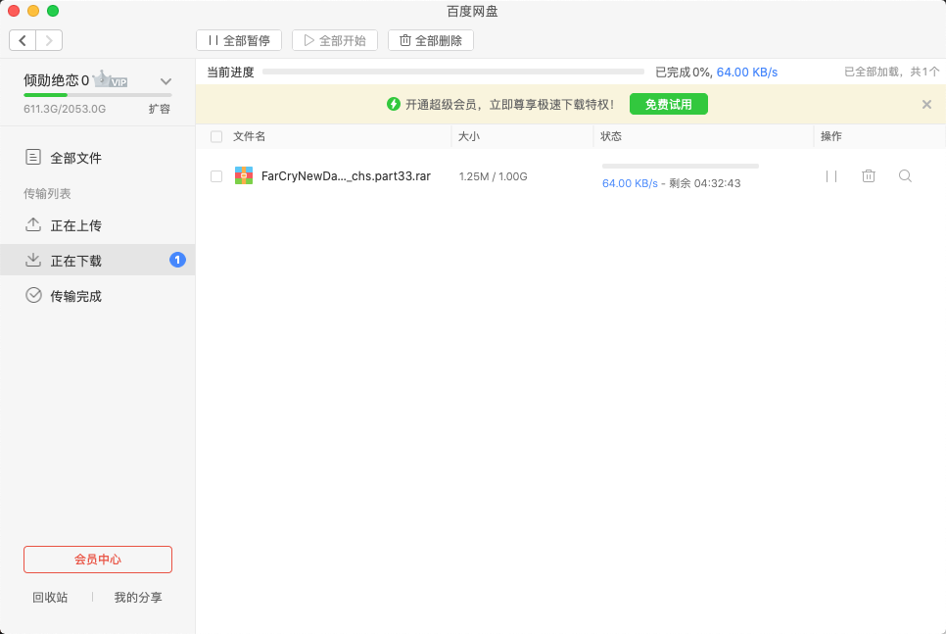Screen dimensions: 946x634
Task: Open 会员中心
Action: click(x=98, y=560)
